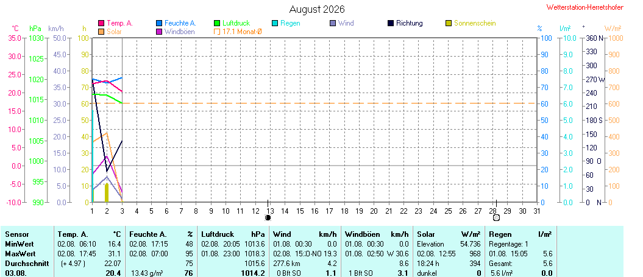Click the Durchschnitt row label
643x277 pixels.
point(27,264)
